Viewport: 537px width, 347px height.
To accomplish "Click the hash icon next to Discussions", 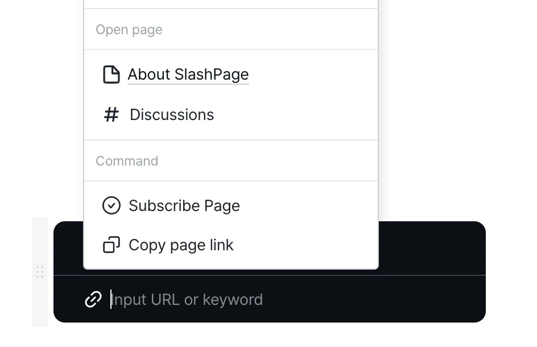I will point(111,114).
